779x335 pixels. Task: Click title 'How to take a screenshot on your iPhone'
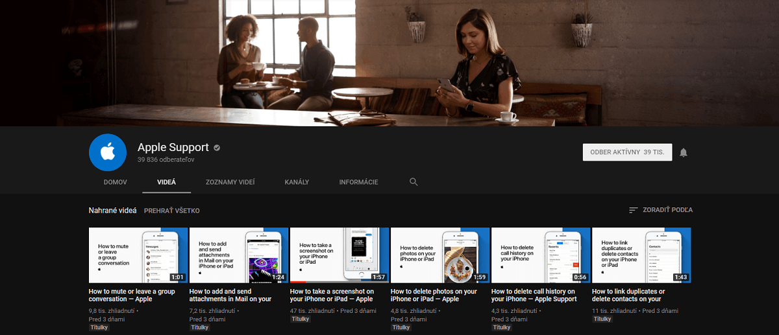tap(332, 295)
